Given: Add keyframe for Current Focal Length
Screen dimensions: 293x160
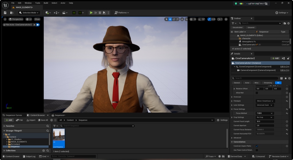Looking at the screenshot, I should (x=287, y=121).
